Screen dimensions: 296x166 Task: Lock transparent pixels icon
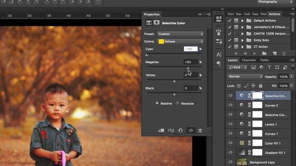(239, 86)
